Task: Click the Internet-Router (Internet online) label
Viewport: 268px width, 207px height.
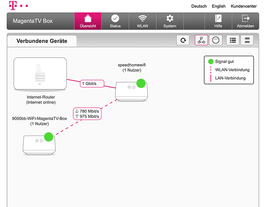Action: click(x=41, y=100)
